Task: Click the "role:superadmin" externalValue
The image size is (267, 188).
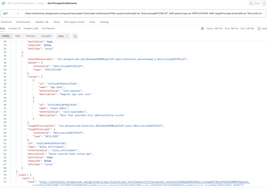Action: [x=74, y=112]
